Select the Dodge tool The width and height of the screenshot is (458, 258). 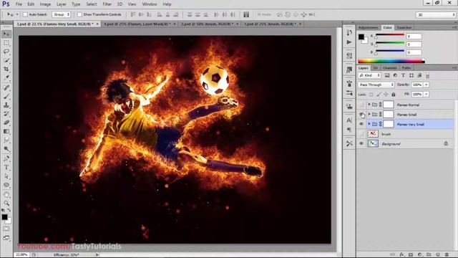tap(6, 149)
